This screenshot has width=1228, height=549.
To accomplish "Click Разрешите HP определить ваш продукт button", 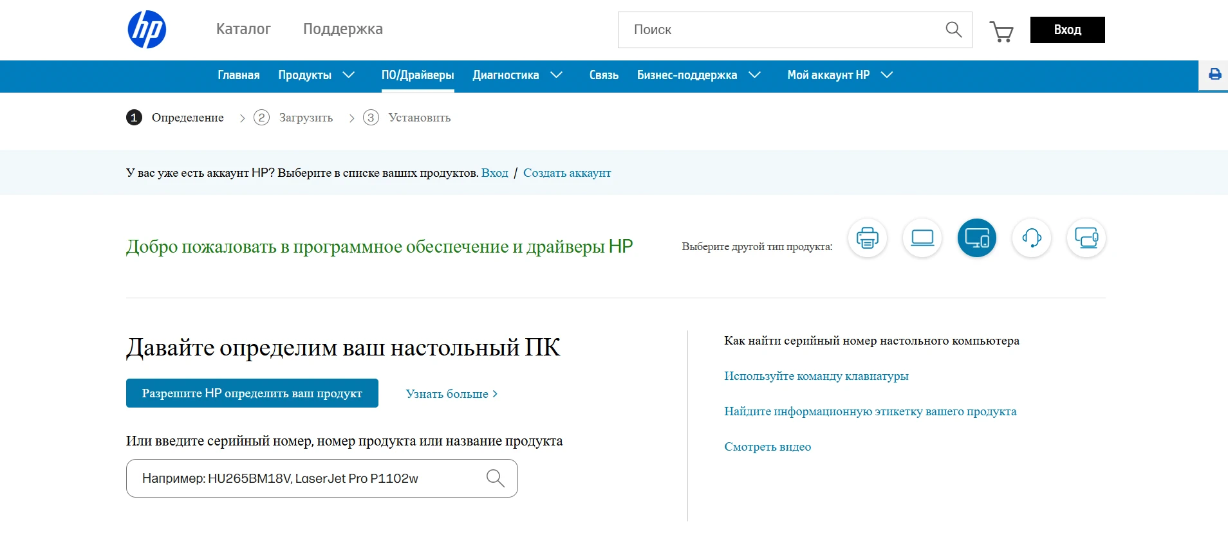I will [x=252, y=393].
